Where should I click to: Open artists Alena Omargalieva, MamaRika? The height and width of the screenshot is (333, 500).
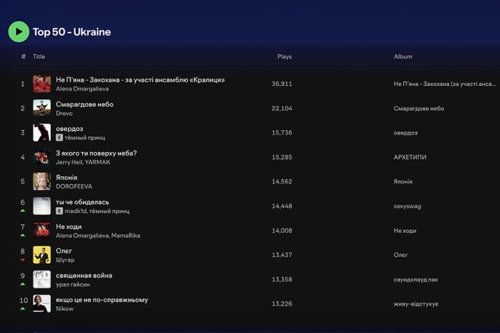coord(98,236)
